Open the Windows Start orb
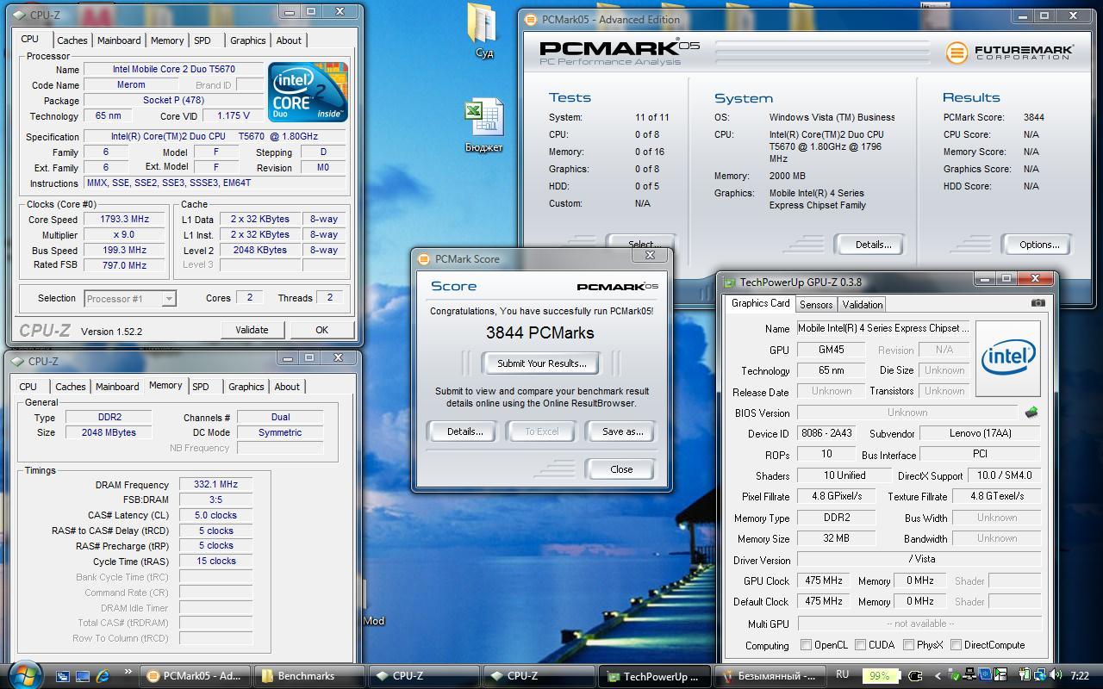The height and width of the screenshot is (689, 1103). 23,674
